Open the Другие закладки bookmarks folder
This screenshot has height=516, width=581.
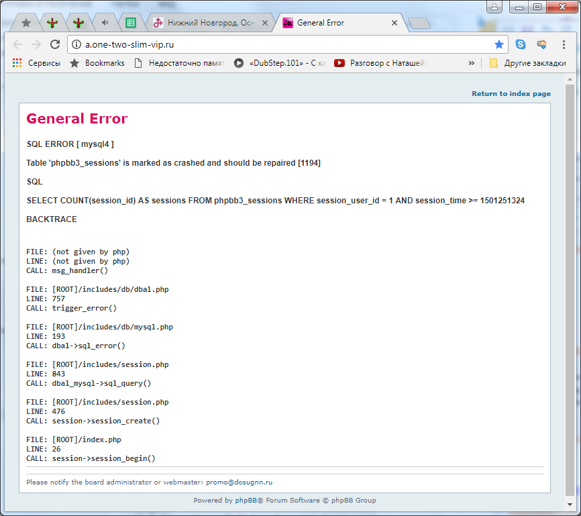[527, 63]
